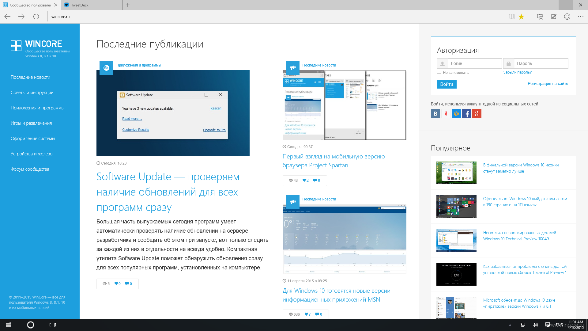
Task: Open Регистрация на сайте link
Action: tap(548, 84)
